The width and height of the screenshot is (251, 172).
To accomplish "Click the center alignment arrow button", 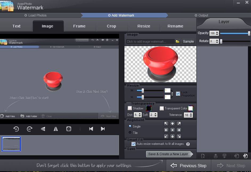I will 172,130.
